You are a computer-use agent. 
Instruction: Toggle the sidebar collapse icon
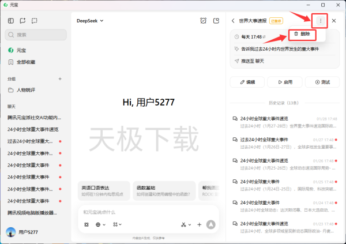(11, 21)
